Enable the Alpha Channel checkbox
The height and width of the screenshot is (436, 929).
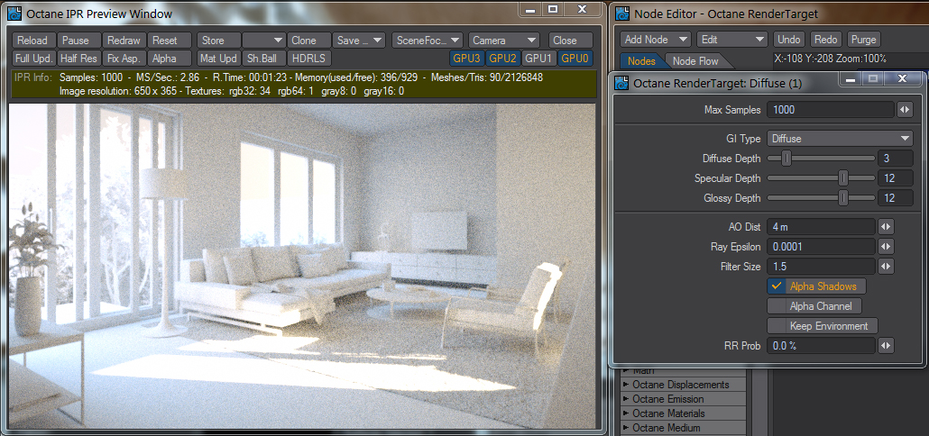(x=814, y=306)
